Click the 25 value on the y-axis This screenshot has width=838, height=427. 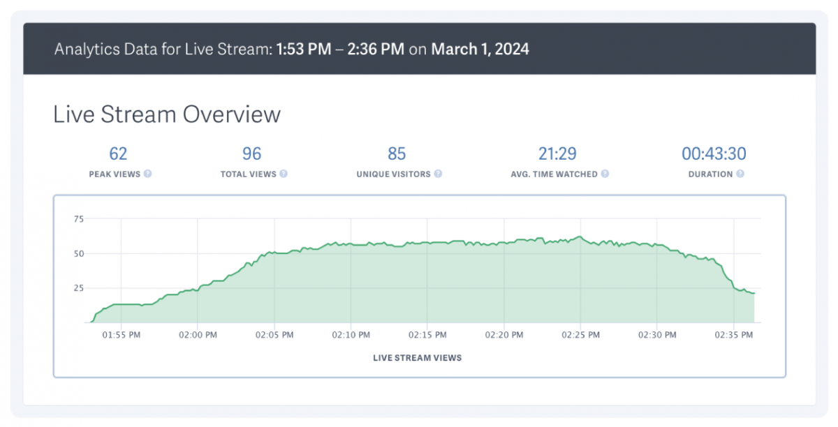79,287
